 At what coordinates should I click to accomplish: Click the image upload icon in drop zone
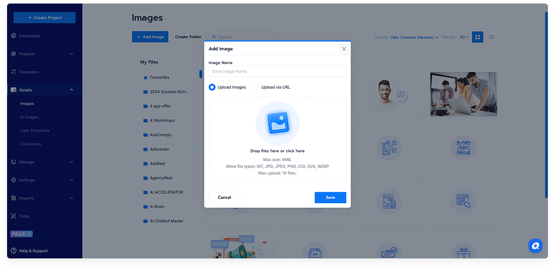pos(277,123)
